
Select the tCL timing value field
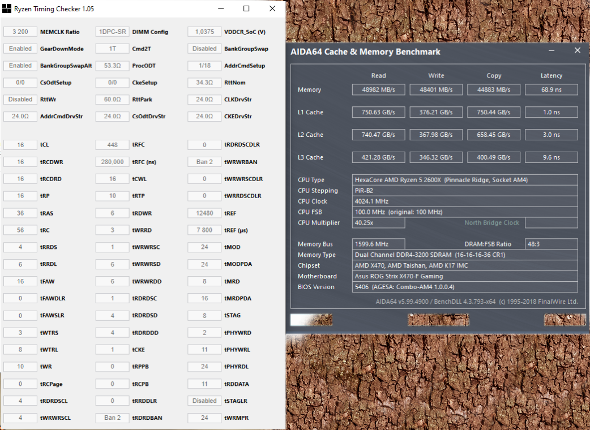tap(20, 145)
